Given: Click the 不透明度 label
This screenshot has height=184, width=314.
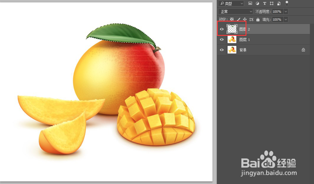Looking at the screenshot, I should [x=263, y=12].
